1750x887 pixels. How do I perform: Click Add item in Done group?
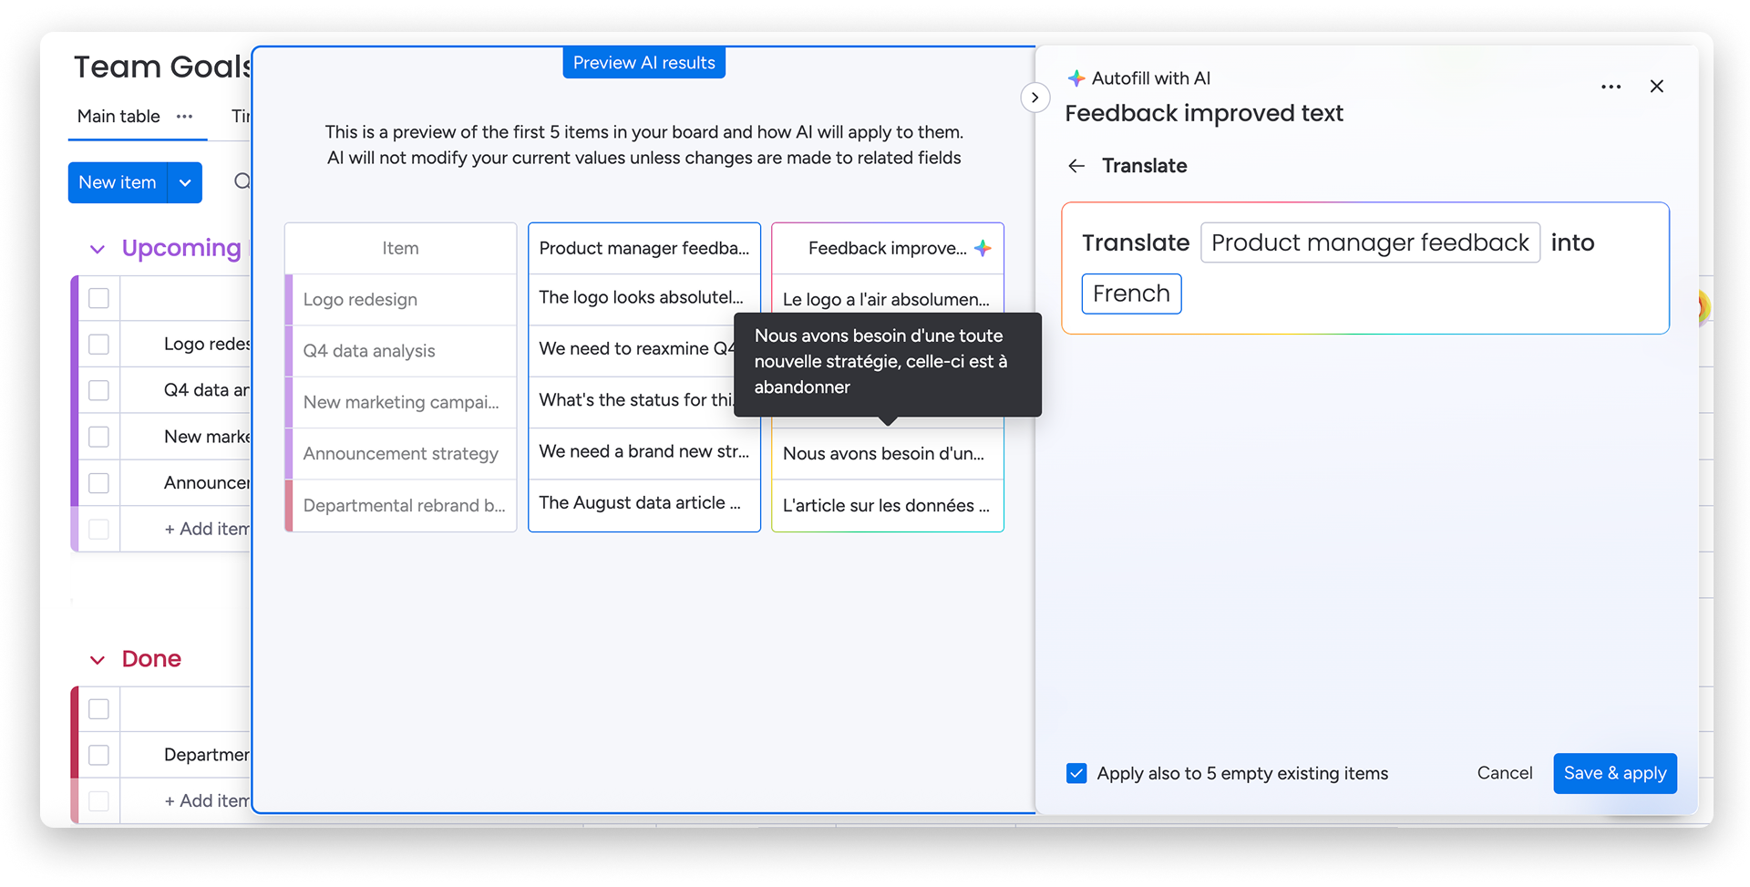point(207,800)
